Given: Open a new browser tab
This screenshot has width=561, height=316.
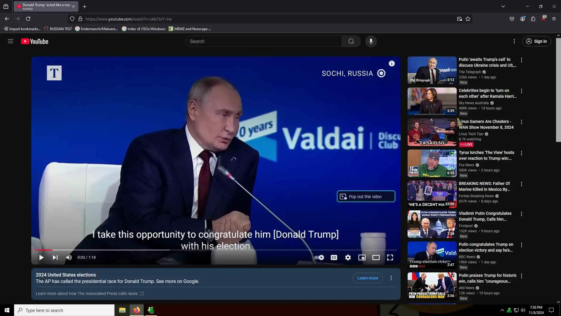Looking at the screenshot, I should point(84,6).
